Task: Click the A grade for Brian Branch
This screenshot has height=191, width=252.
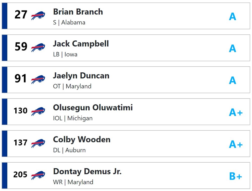Action: tap(233, 17)
